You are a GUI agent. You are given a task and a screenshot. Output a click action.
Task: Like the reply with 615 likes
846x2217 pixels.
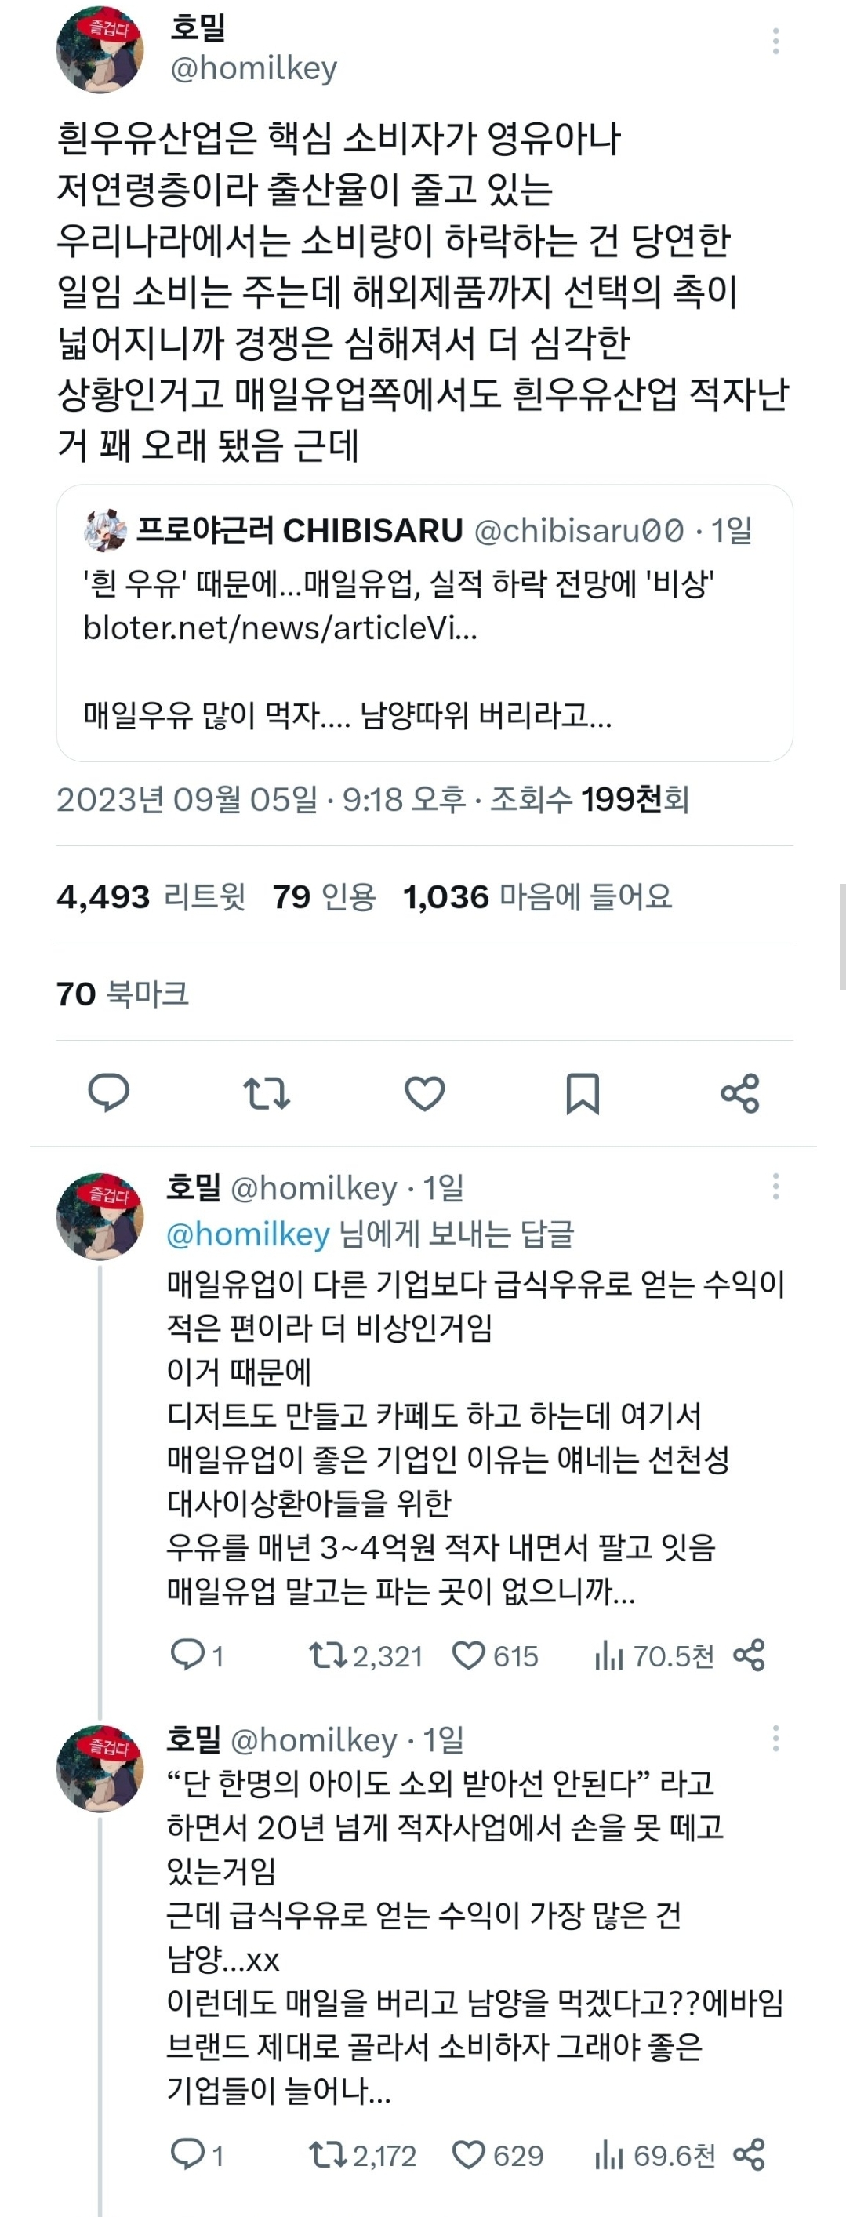click(469, 1655)
